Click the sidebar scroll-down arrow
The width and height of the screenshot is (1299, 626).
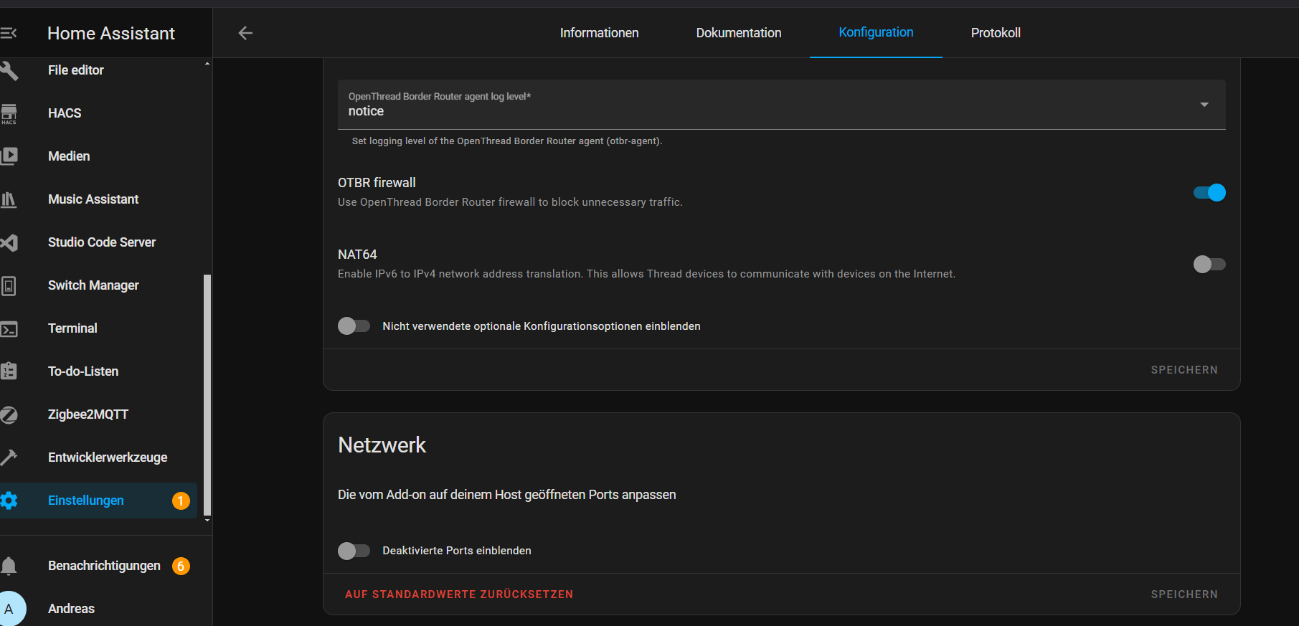point(207,521)
